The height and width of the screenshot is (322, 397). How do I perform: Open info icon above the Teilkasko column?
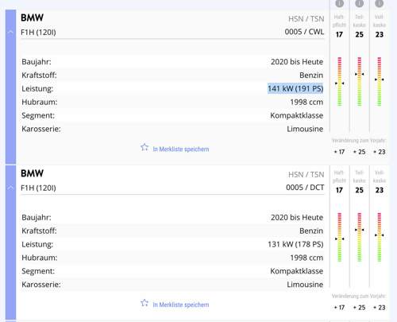359,3
